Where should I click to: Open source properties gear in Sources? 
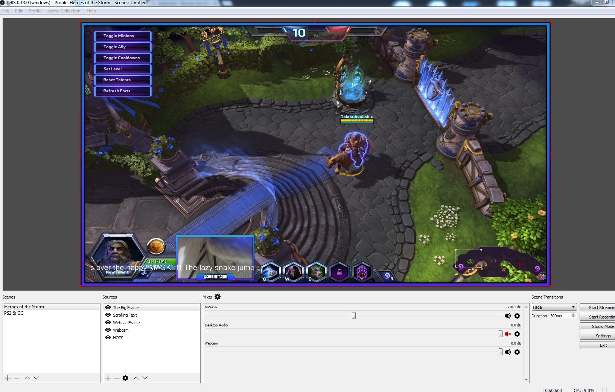point(125,378)
